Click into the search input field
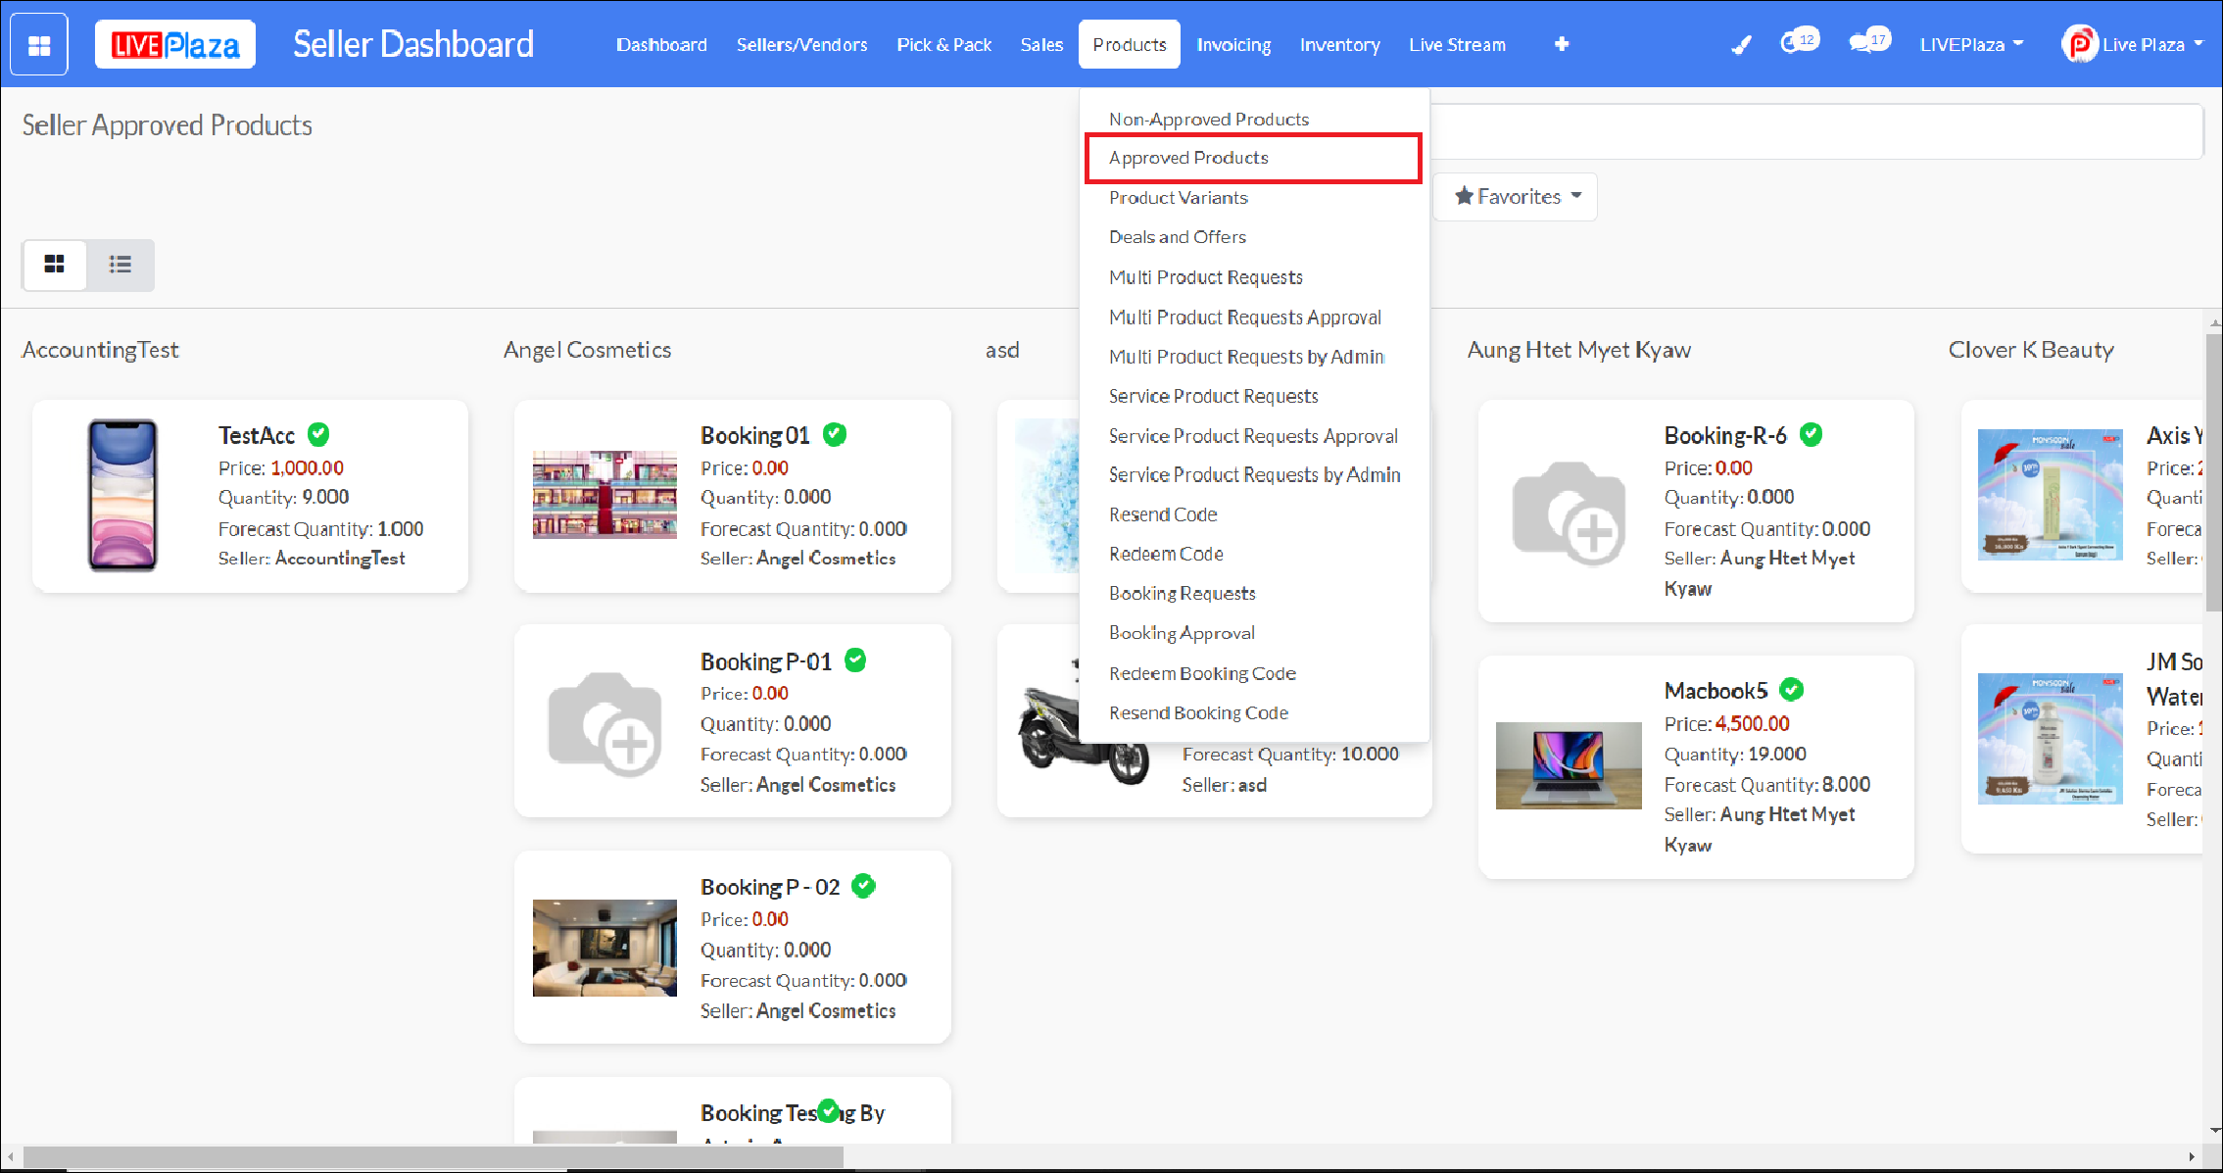2223x1173 pixels. click(1816, 131)
